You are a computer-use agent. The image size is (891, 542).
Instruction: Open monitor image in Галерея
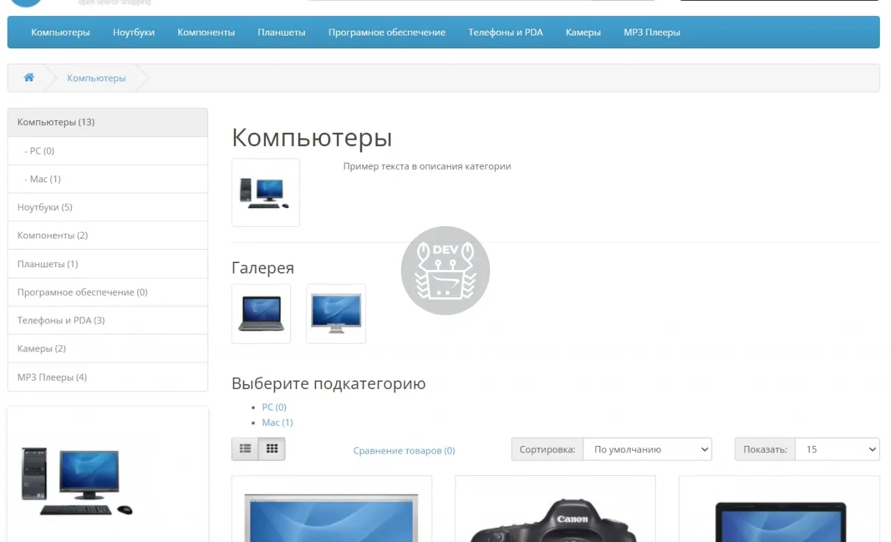pos(336,314)
